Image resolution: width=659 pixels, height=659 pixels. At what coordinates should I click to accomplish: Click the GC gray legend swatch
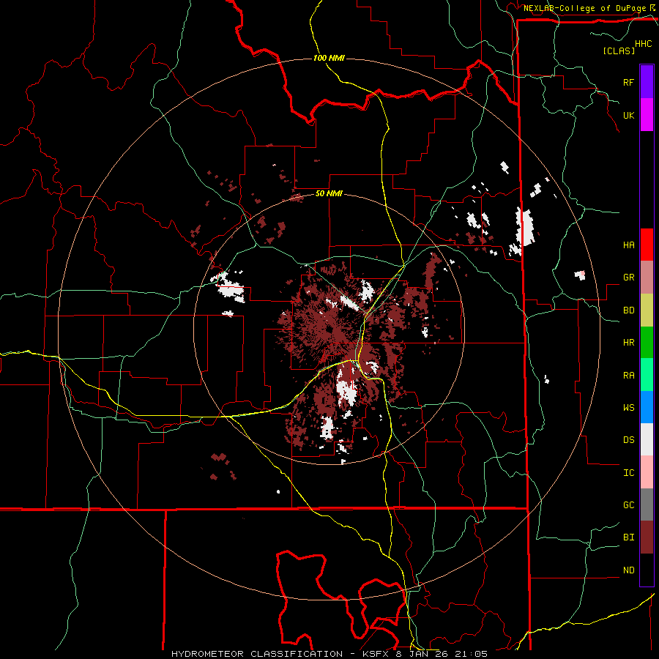647,505
